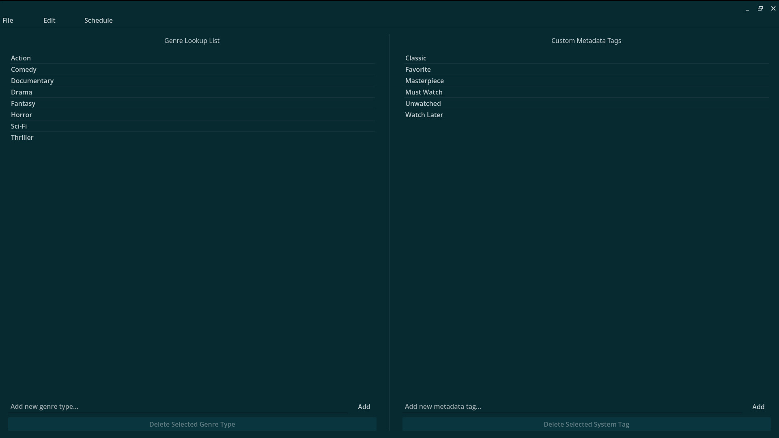
Task: Focus the Add new metadata tag field
Action: click(x=572, y=406)
